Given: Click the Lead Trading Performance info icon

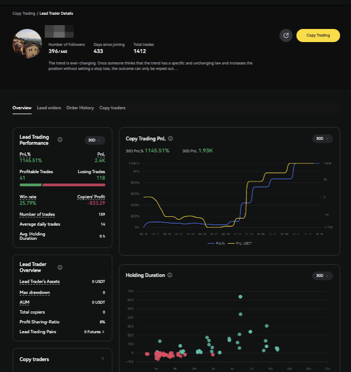Looking at the screenshot, I should coord(60,139).
